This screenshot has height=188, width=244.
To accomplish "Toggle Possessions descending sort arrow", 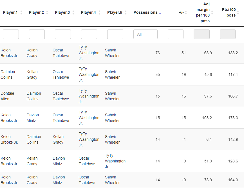I will tap(160, 13).
